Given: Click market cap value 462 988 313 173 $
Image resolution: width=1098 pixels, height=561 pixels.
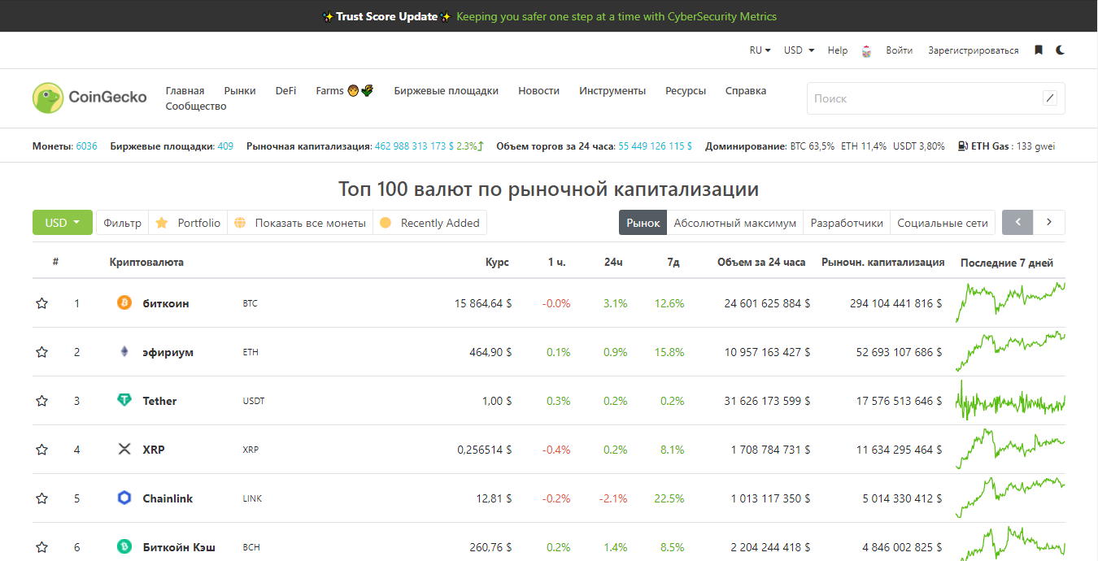Looking at the screenshot, I should click(415, 146).
